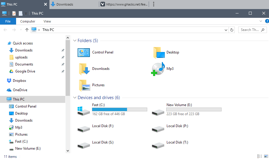Screen dimensions: 269x159
Task: Open Mp3 under This PC tree
Action: coord(19,127)
